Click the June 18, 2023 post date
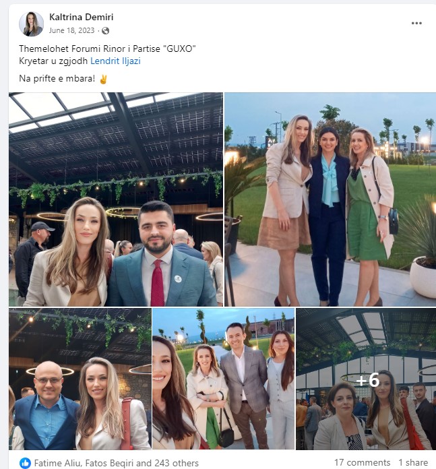 (72, 30)
